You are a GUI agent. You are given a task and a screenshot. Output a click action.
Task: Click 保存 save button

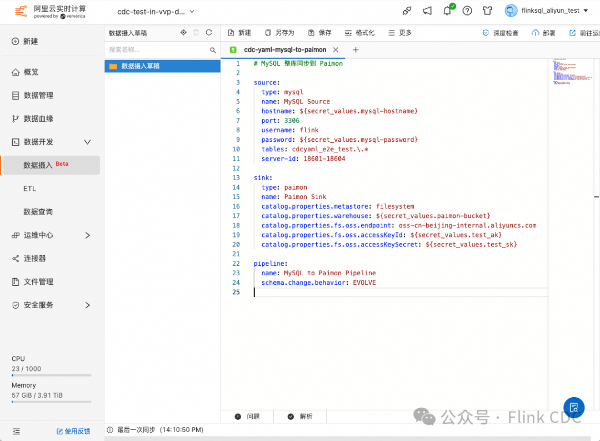pyautogui.click(x=320, y=33)
